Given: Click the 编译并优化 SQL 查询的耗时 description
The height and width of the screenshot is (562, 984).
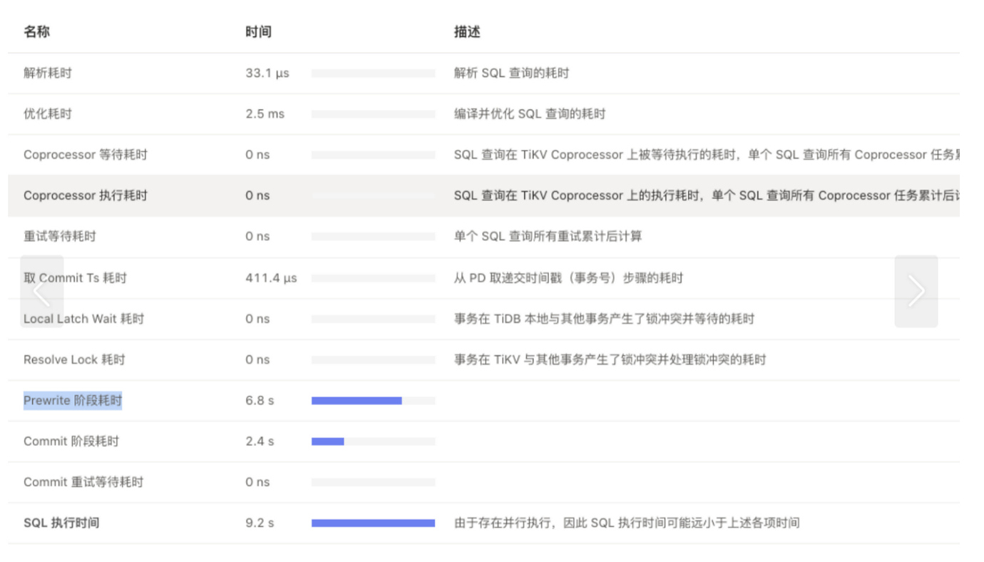Looking at the screenshot, I should point(530,113).
